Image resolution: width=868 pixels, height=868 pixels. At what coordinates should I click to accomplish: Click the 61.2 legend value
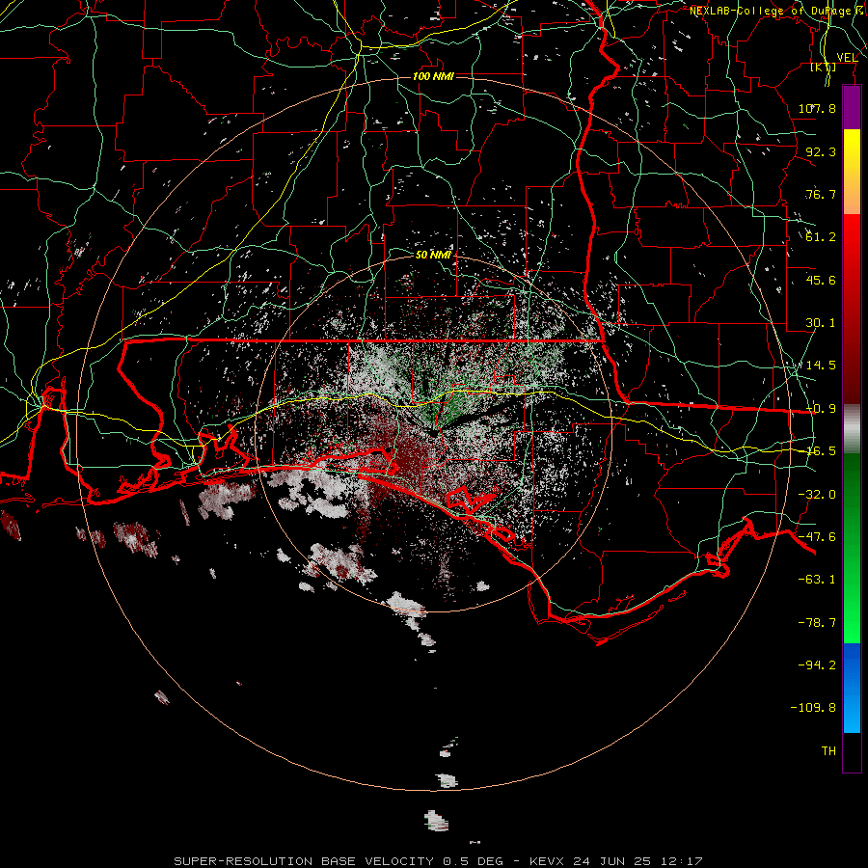tap(821, 237)
